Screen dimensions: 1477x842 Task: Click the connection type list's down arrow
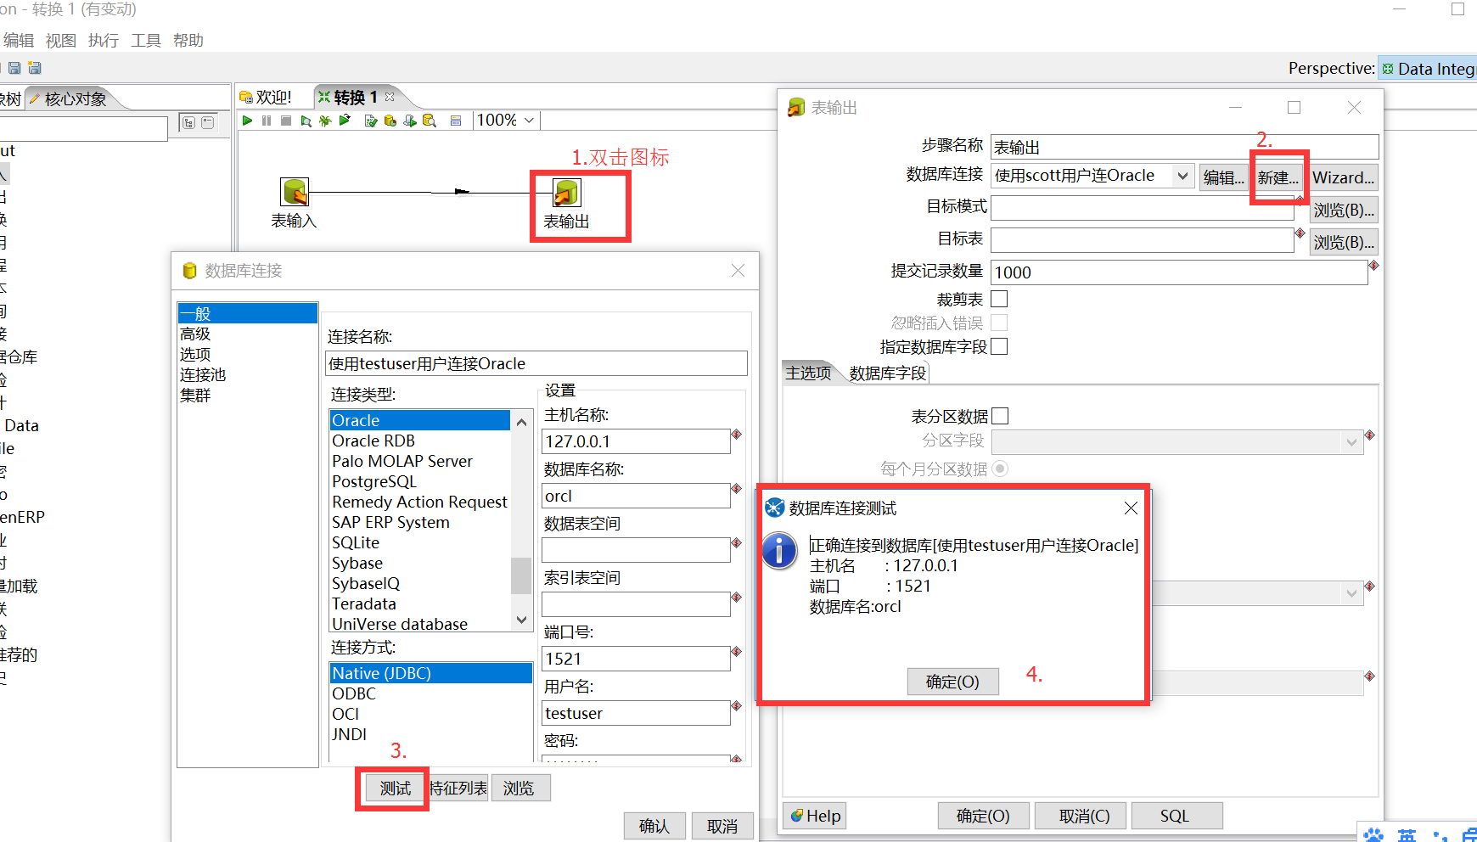[x=521, y=620]
